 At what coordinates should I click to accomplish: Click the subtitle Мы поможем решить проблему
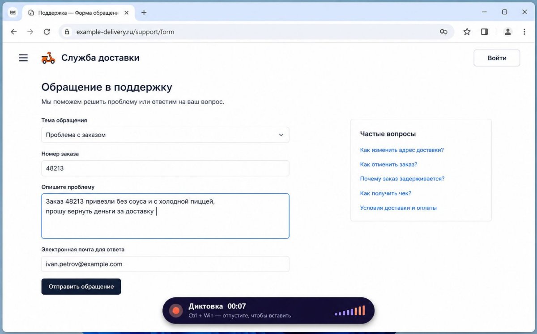click(133, 102)
